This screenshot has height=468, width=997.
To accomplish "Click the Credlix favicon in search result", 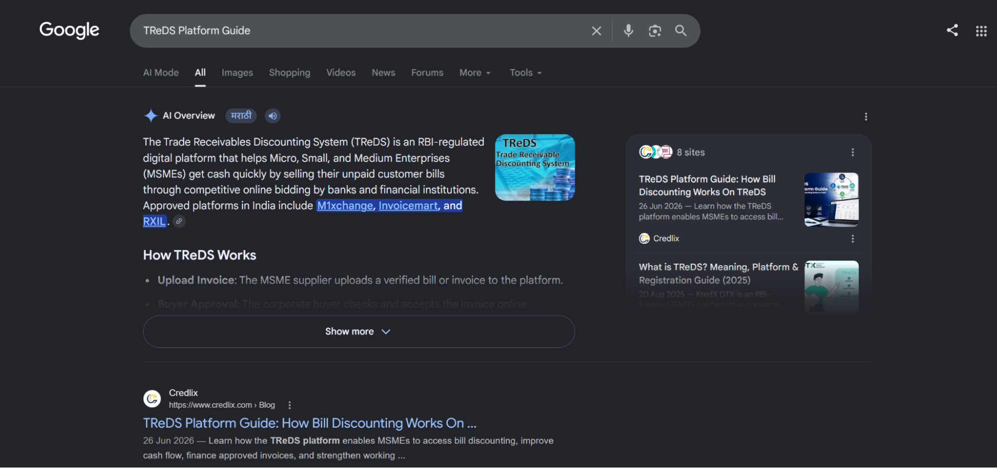I will pyautogui.click(x=152, y=399).
